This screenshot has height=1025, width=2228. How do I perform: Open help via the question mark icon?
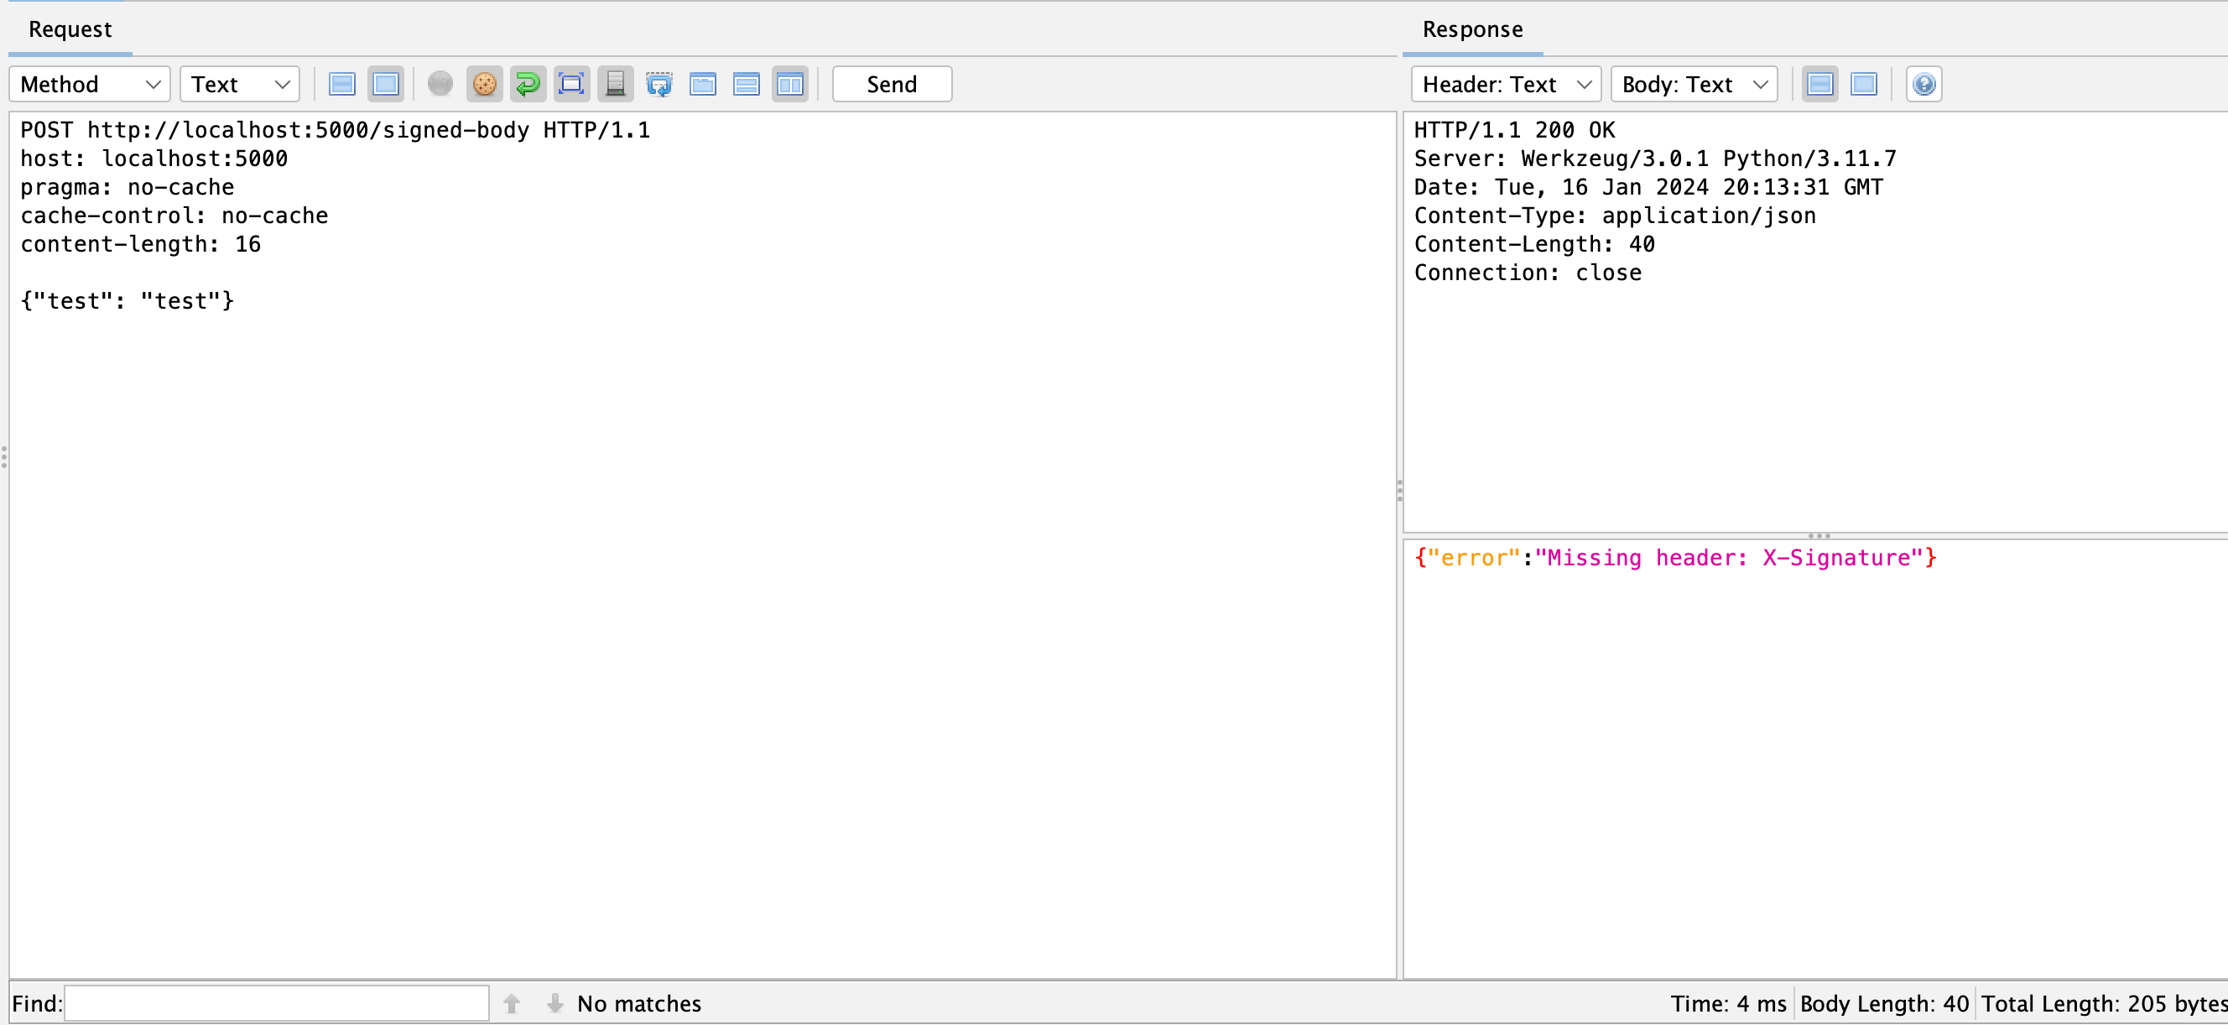coord(1923,84)
